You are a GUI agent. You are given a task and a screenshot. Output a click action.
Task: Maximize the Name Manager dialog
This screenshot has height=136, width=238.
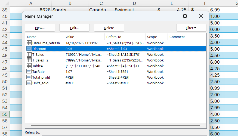[x=185, y=16]
